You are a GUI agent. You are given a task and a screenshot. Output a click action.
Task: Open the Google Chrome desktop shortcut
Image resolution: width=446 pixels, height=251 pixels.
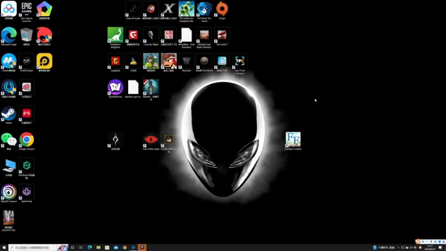(x=26, y=141)
